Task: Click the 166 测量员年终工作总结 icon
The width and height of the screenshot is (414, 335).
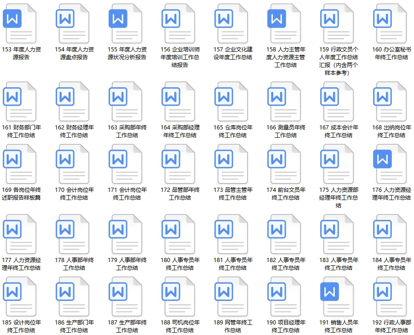Action: [284, 101]
